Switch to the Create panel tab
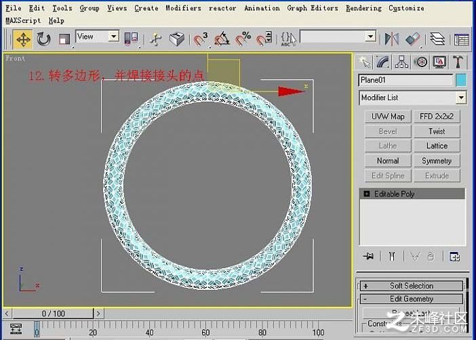The height and width of the screenshot is (340, 476). pyautogui.click(x=364, y=62)
